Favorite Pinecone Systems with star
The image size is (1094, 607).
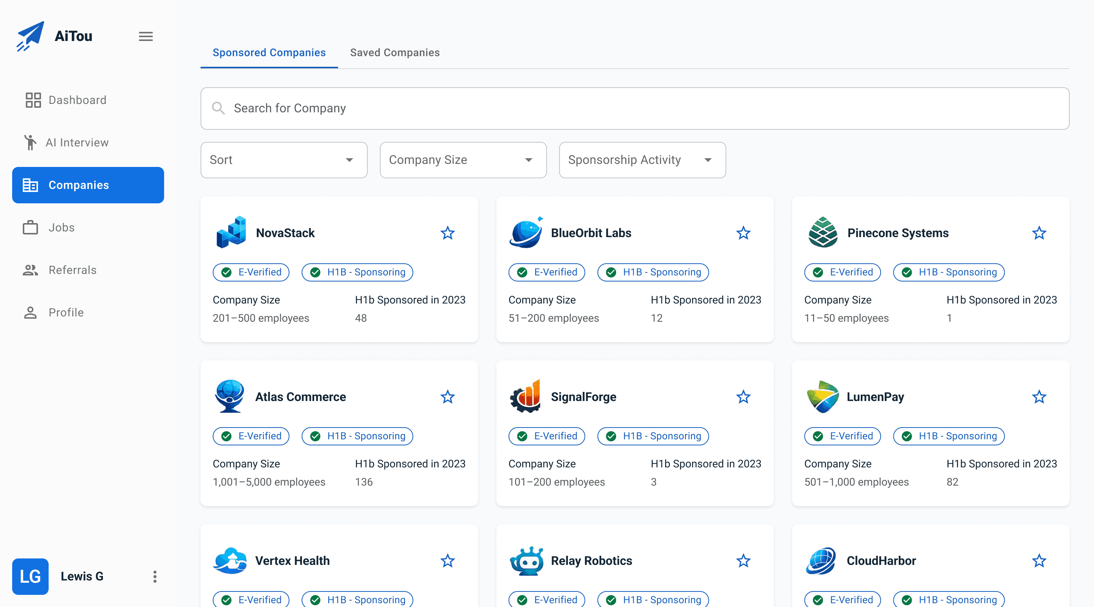pos(1039,233)
